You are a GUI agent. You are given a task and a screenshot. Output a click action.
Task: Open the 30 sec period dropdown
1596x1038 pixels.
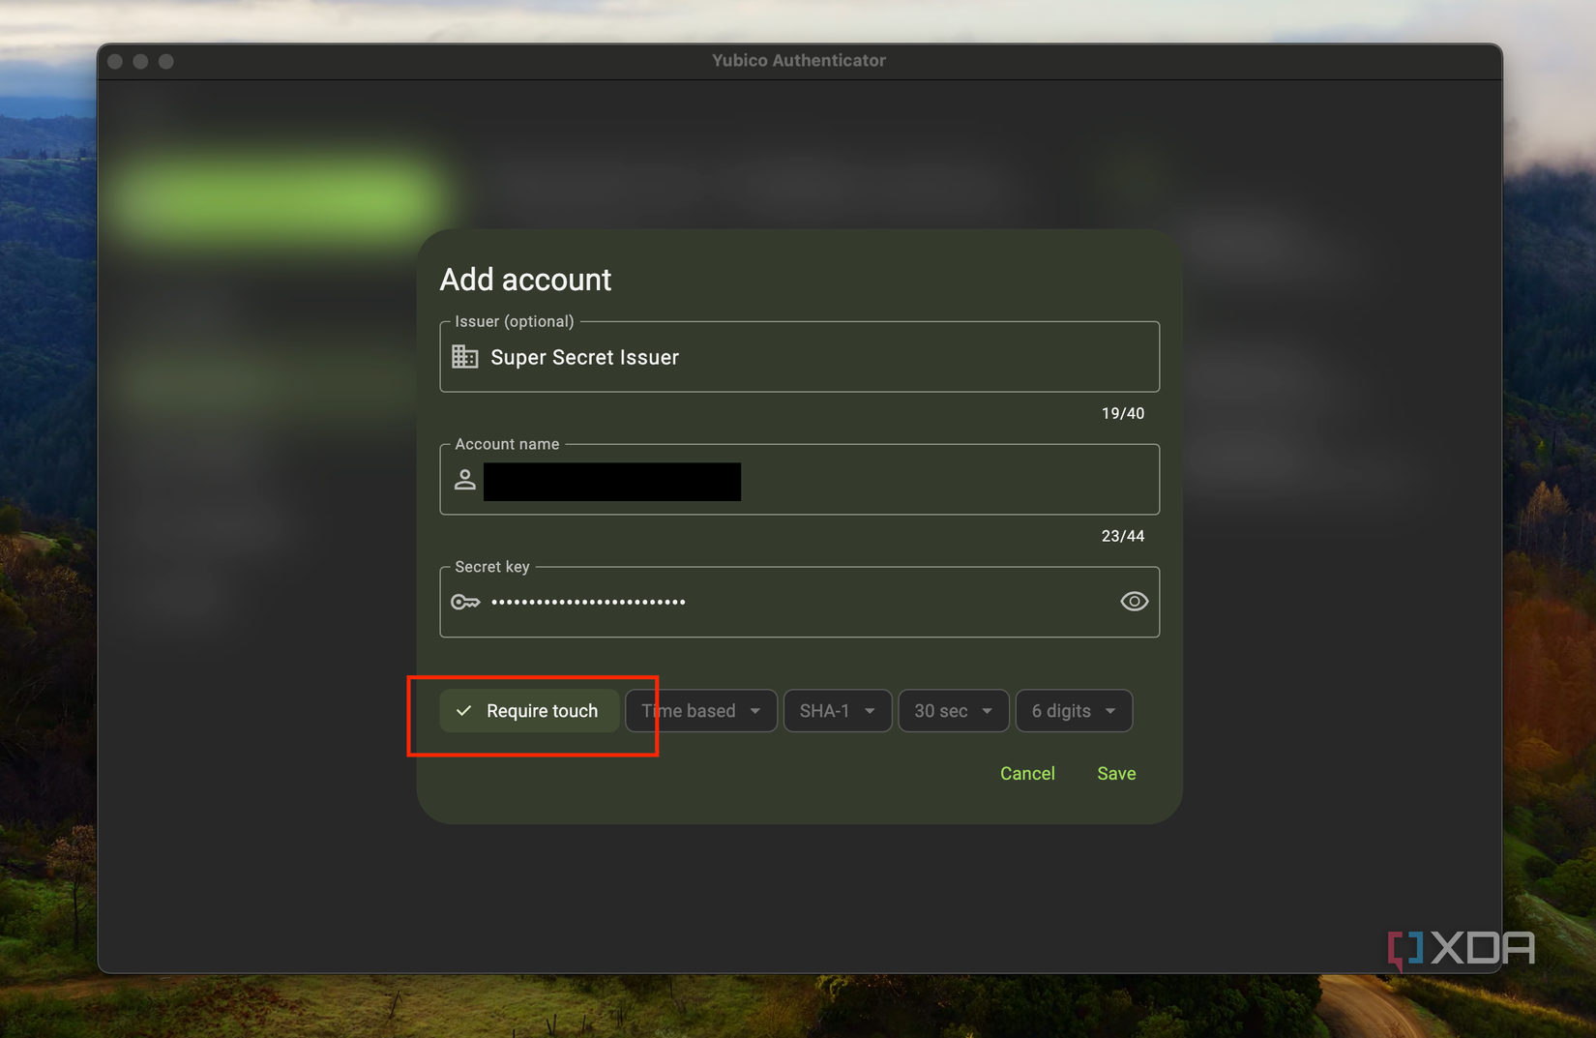coord(953,710)
